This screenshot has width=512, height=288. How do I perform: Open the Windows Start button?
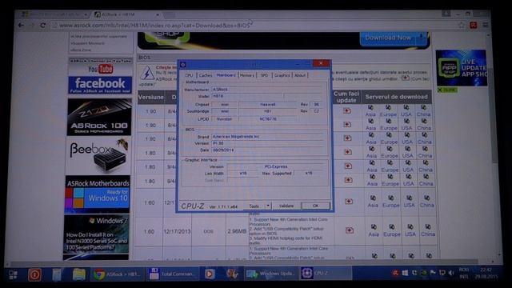[14, 274]
